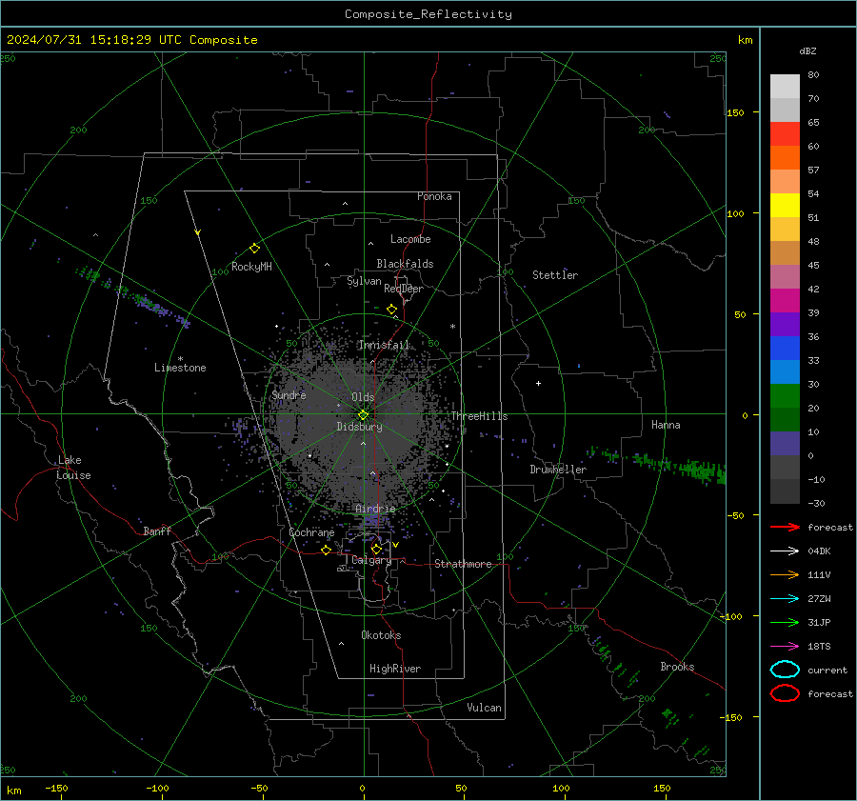
Task: Click the Cochrane label
Action: click(x=311, y=532)
